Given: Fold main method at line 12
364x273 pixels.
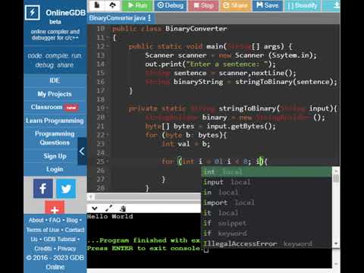Looking at the screenshot, I should click(x=108, y=46).
